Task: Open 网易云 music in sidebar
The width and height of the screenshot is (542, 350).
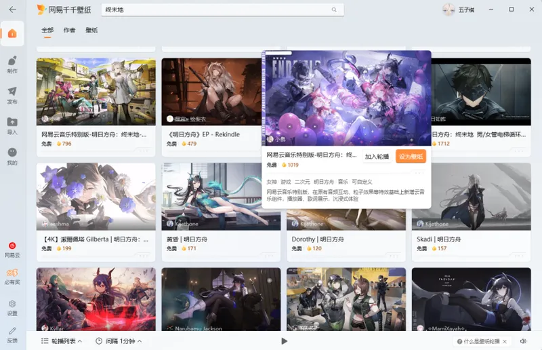Action: 12,250
